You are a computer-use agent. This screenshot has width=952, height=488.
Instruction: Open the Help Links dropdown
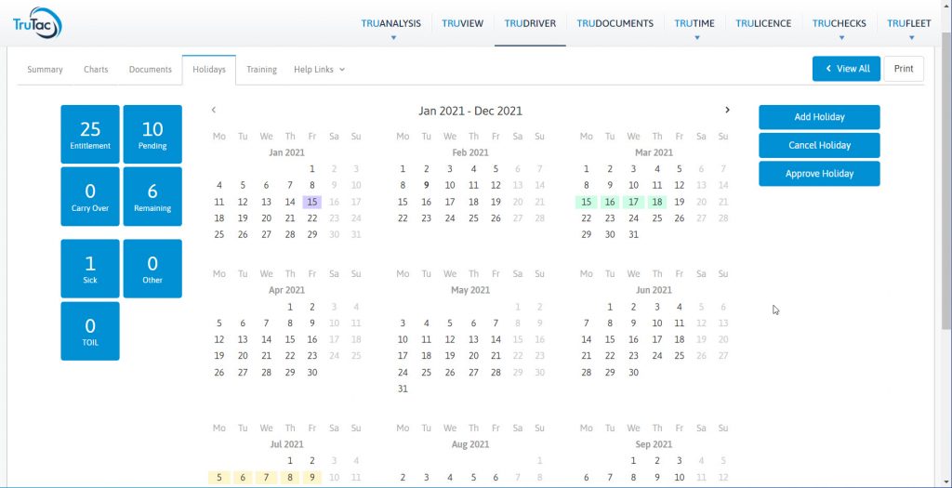tap(319, 70)
